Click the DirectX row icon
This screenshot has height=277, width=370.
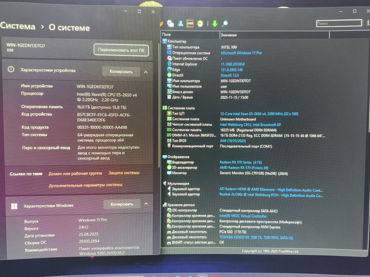point(169,75)
